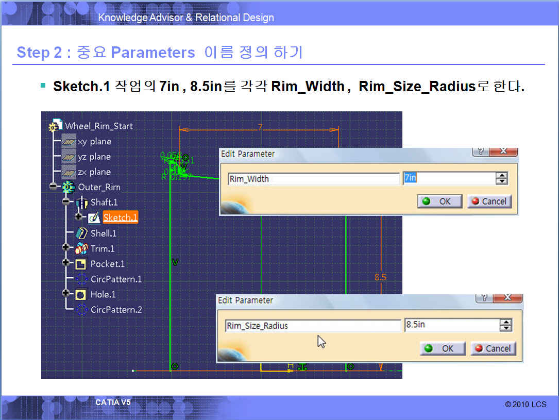The image size is (559, 420).
Task: Click the Rim_Size_Radius name input field
Action: coord(313,326)
